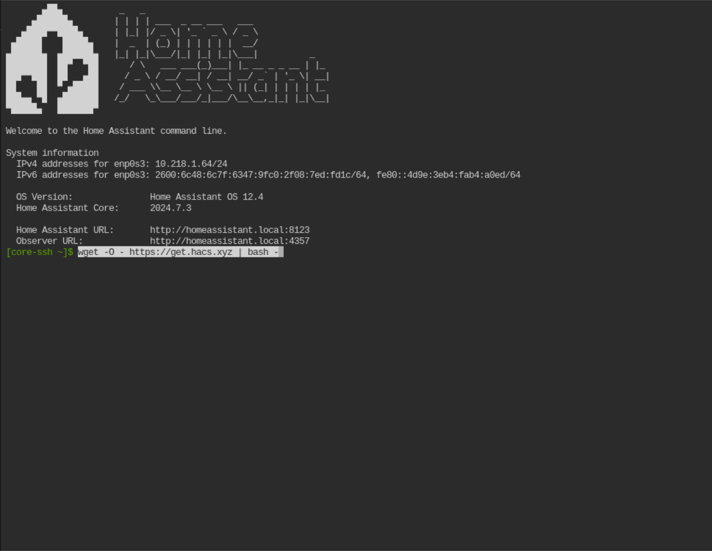Click the System information heading
This screenshot has height=551, width=712.
click(x=52, y=153)
